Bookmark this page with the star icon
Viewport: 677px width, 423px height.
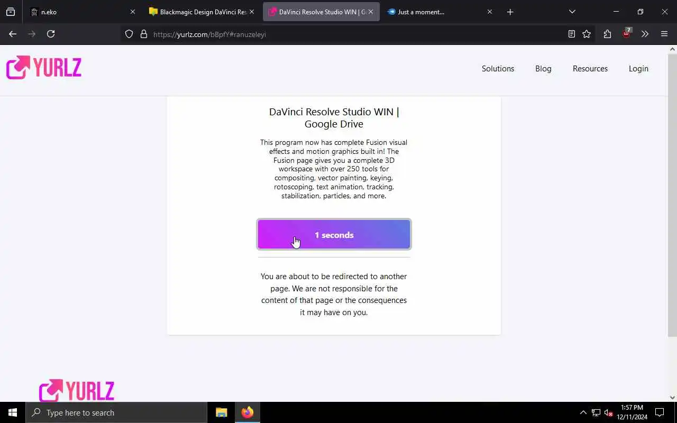(x=587, y=34)
